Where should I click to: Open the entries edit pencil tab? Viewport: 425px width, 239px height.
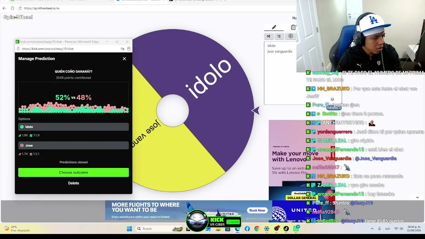click(x=274, y=27)
